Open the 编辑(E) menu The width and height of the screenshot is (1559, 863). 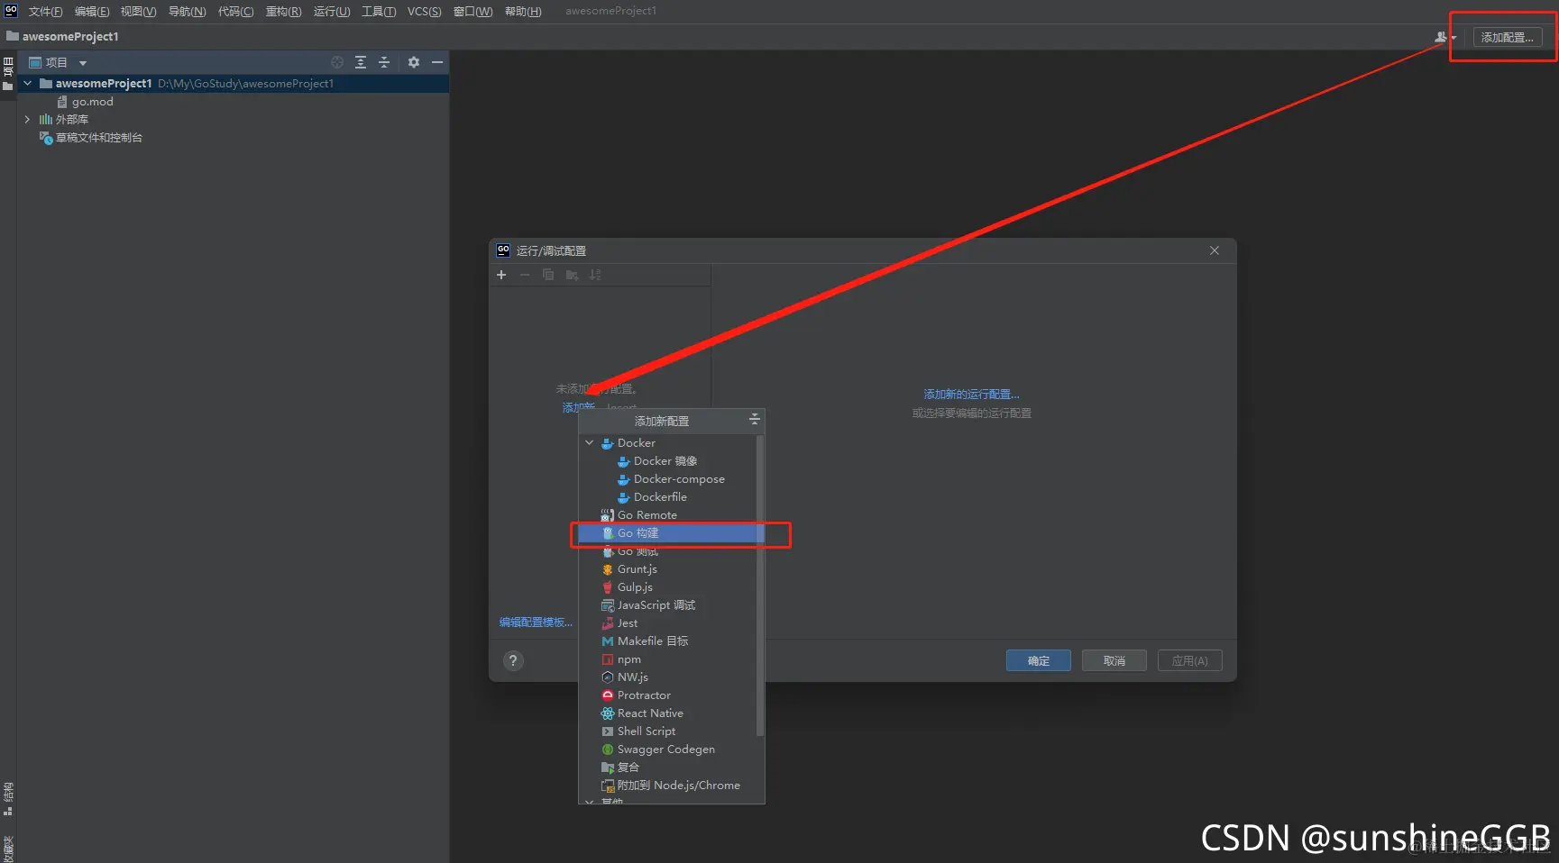pyautogui.click(x=92, y=12)
